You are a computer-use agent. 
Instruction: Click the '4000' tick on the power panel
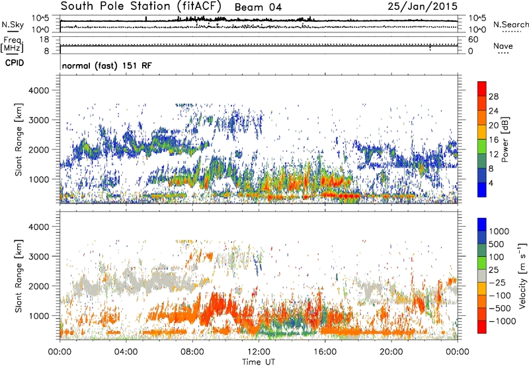pyautogui.click(x=38, y=91)
